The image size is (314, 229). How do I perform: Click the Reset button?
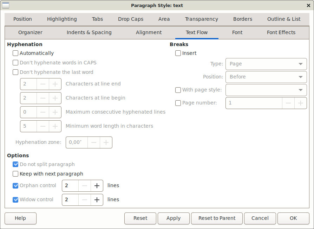point(140,218)
